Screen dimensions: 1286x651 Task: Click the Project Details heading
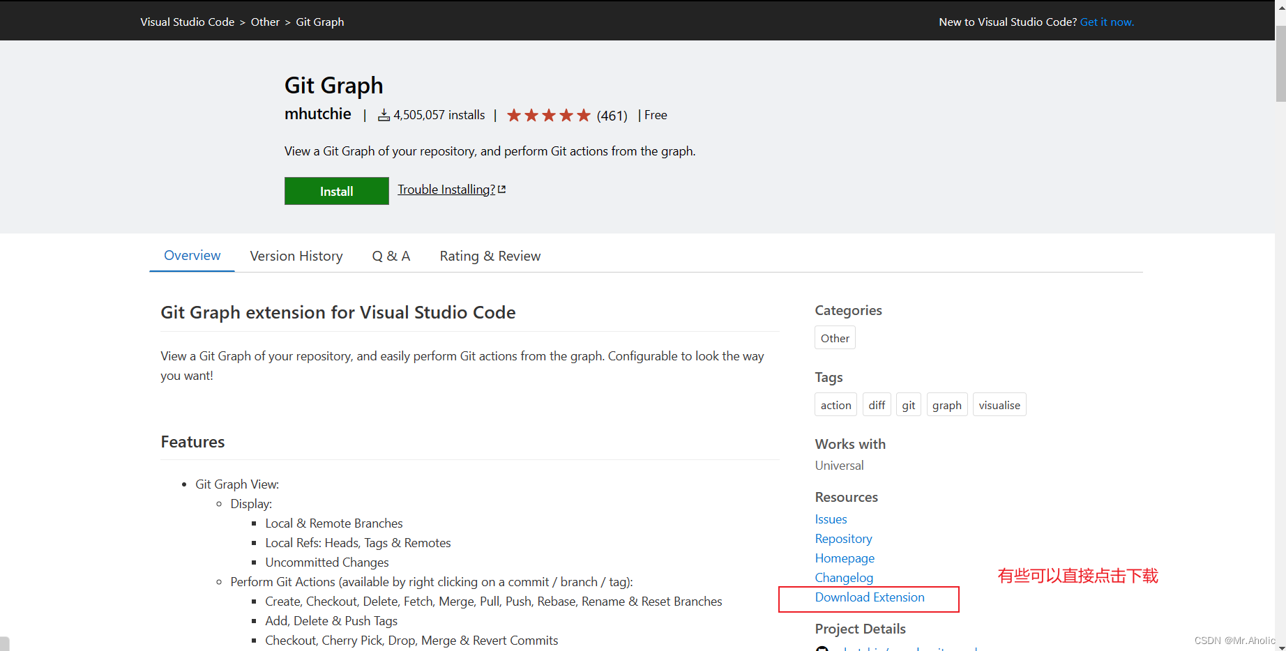pos(860,629)
